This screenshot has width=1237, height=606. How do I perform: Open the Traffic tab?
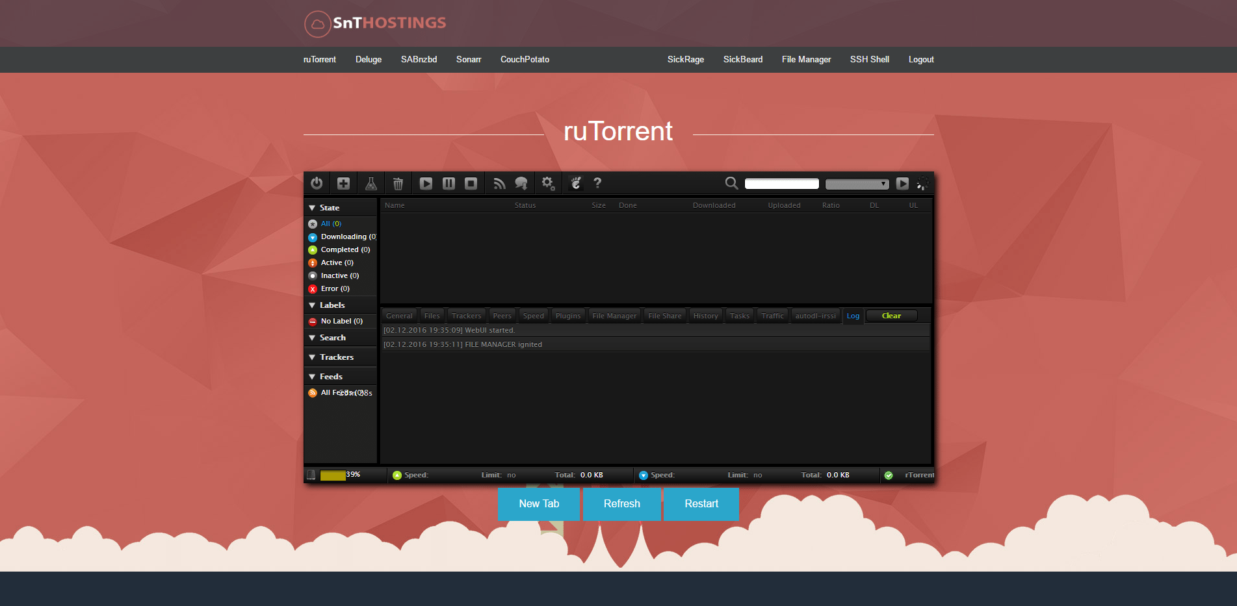pos(773,316)
